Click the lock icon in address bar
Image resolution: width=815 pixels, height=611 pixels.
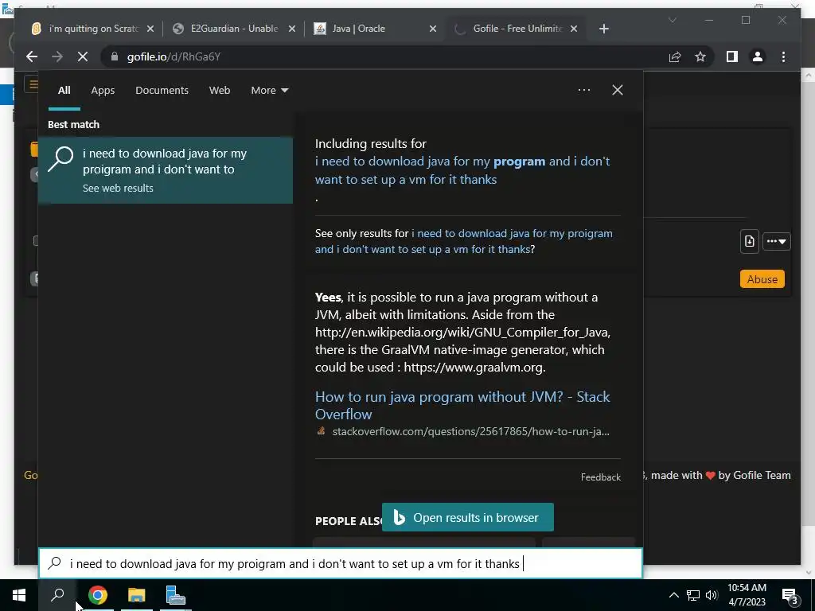pos(115,56)
